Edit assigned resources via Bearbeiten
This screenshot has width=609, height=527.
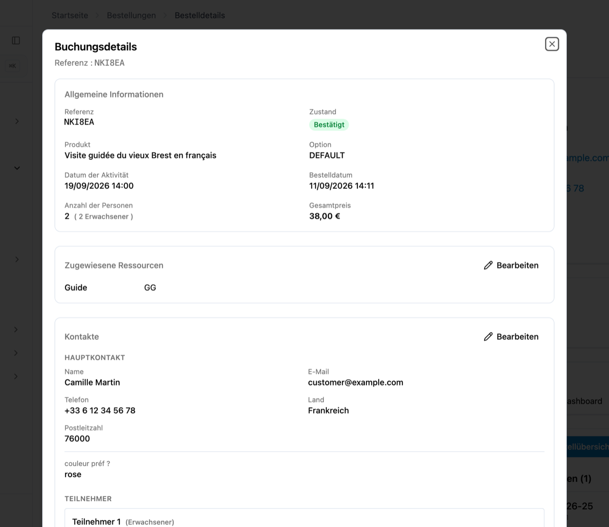click(511, 266)
